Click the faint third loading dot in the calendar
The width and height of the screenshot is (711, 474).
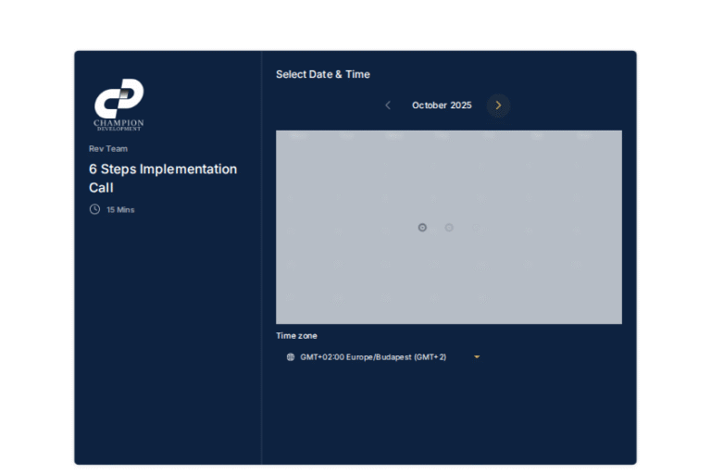(x=475, y=228)
